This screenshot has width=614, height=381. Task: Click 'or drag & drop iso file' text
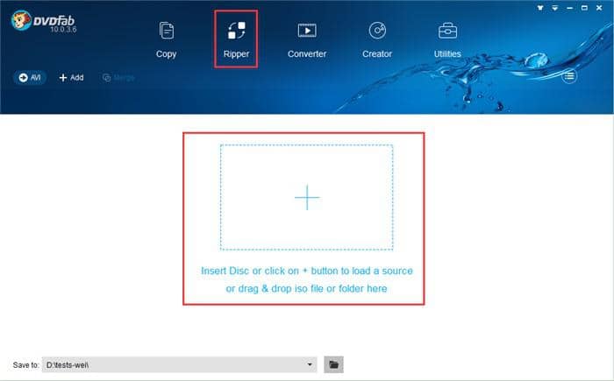point(306,289)
